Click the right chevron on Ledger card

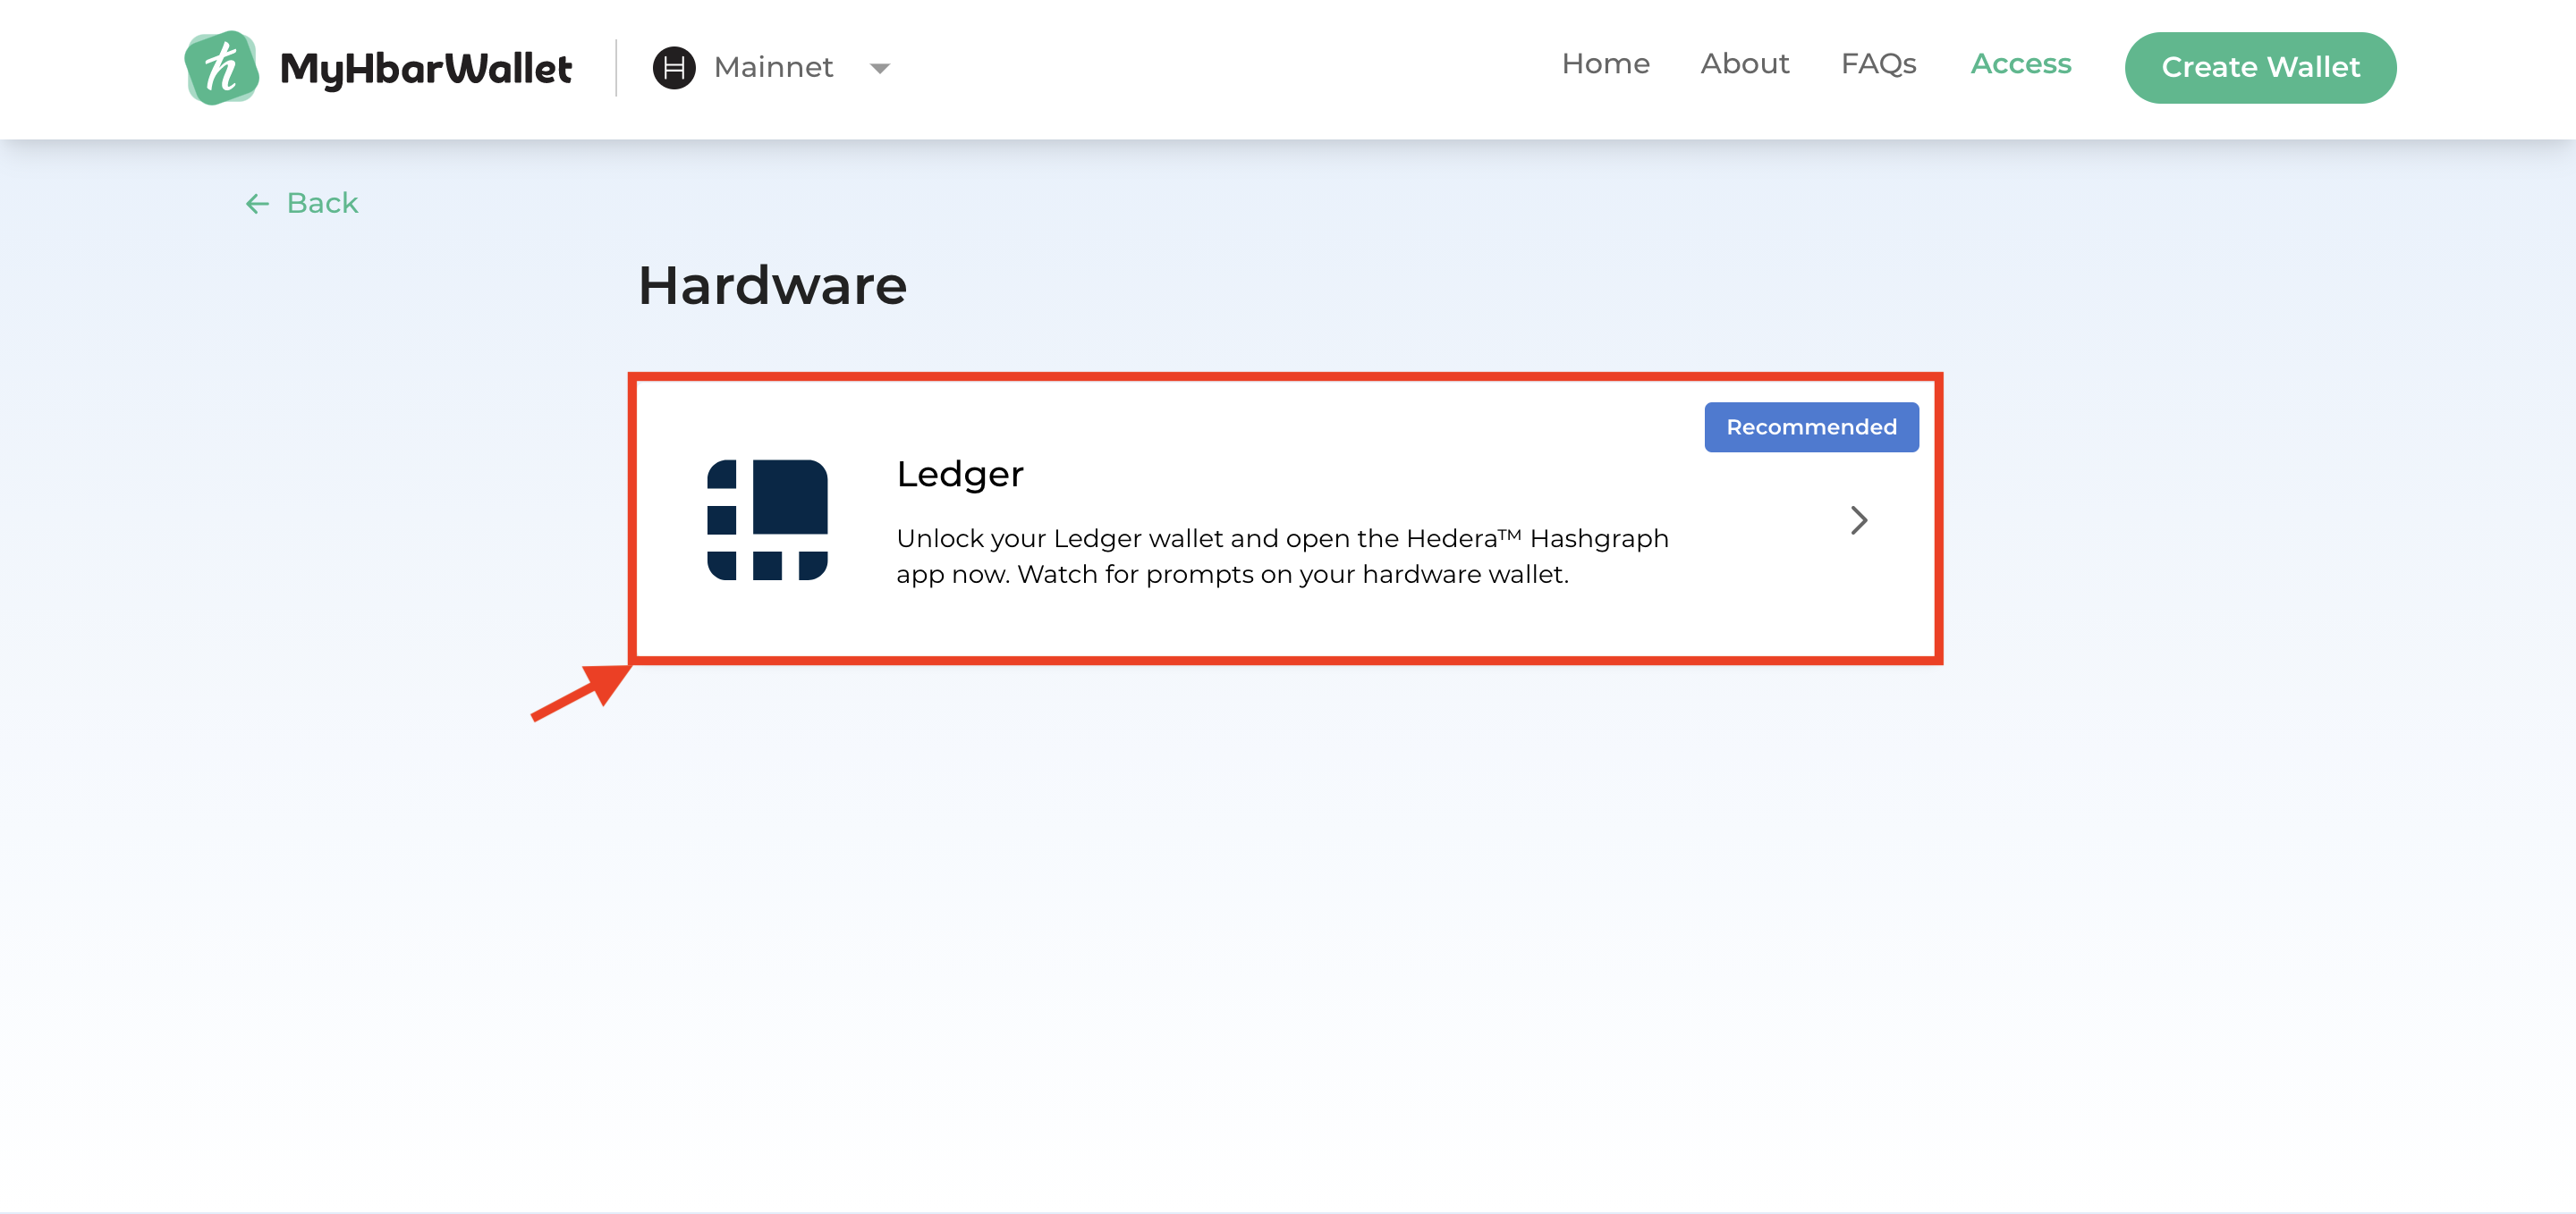(1858, 519)
